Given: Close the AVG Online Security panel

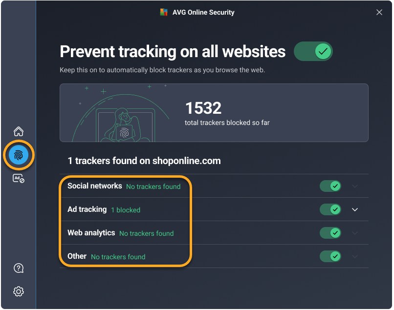Looking at the screenshot, I should [x=379, y=12].
